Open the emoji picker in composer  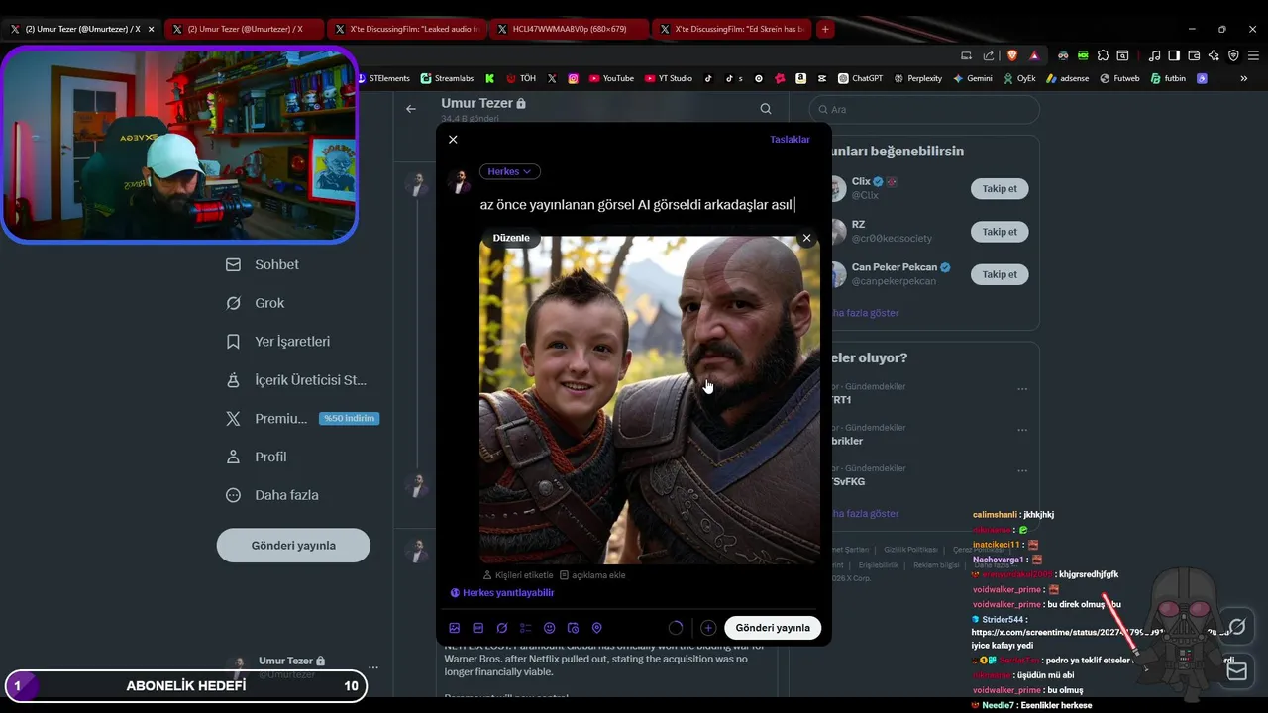coord(550,628)
